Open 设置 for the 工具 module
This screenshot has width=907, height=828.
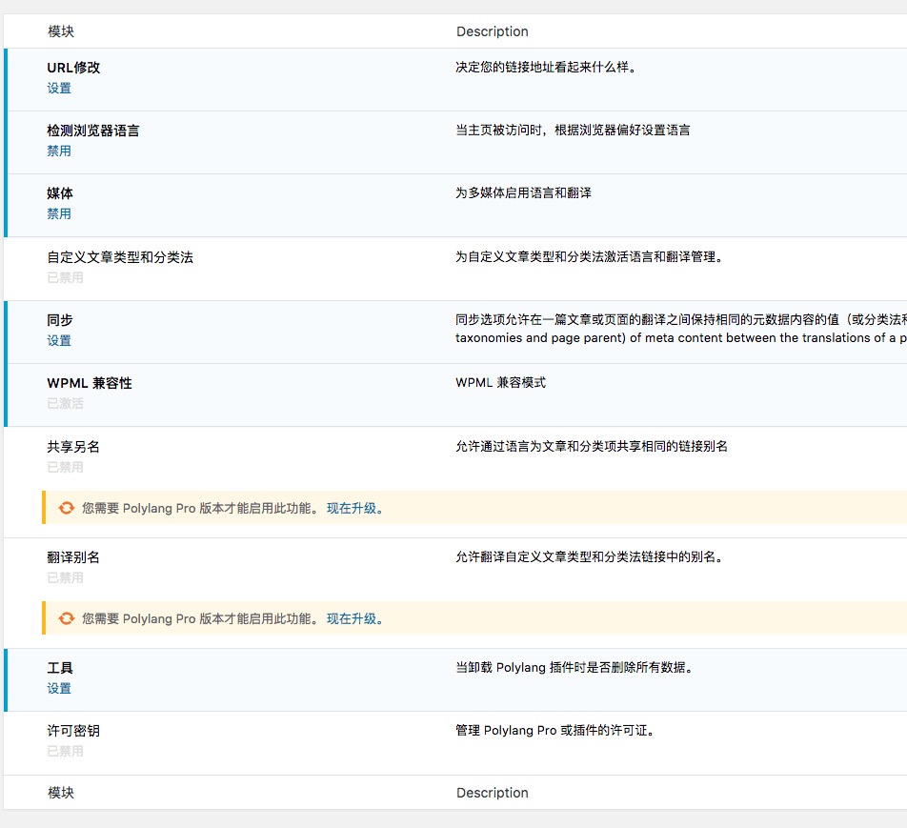(59, 688)
